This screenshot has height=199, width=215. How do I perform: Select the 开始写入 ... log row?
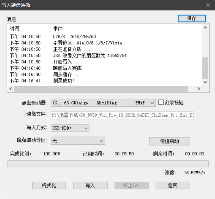coord(104,62)
